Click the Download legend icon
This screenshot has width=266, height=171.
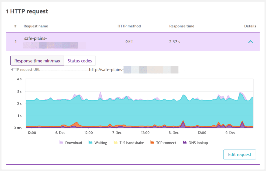(61, 143)
